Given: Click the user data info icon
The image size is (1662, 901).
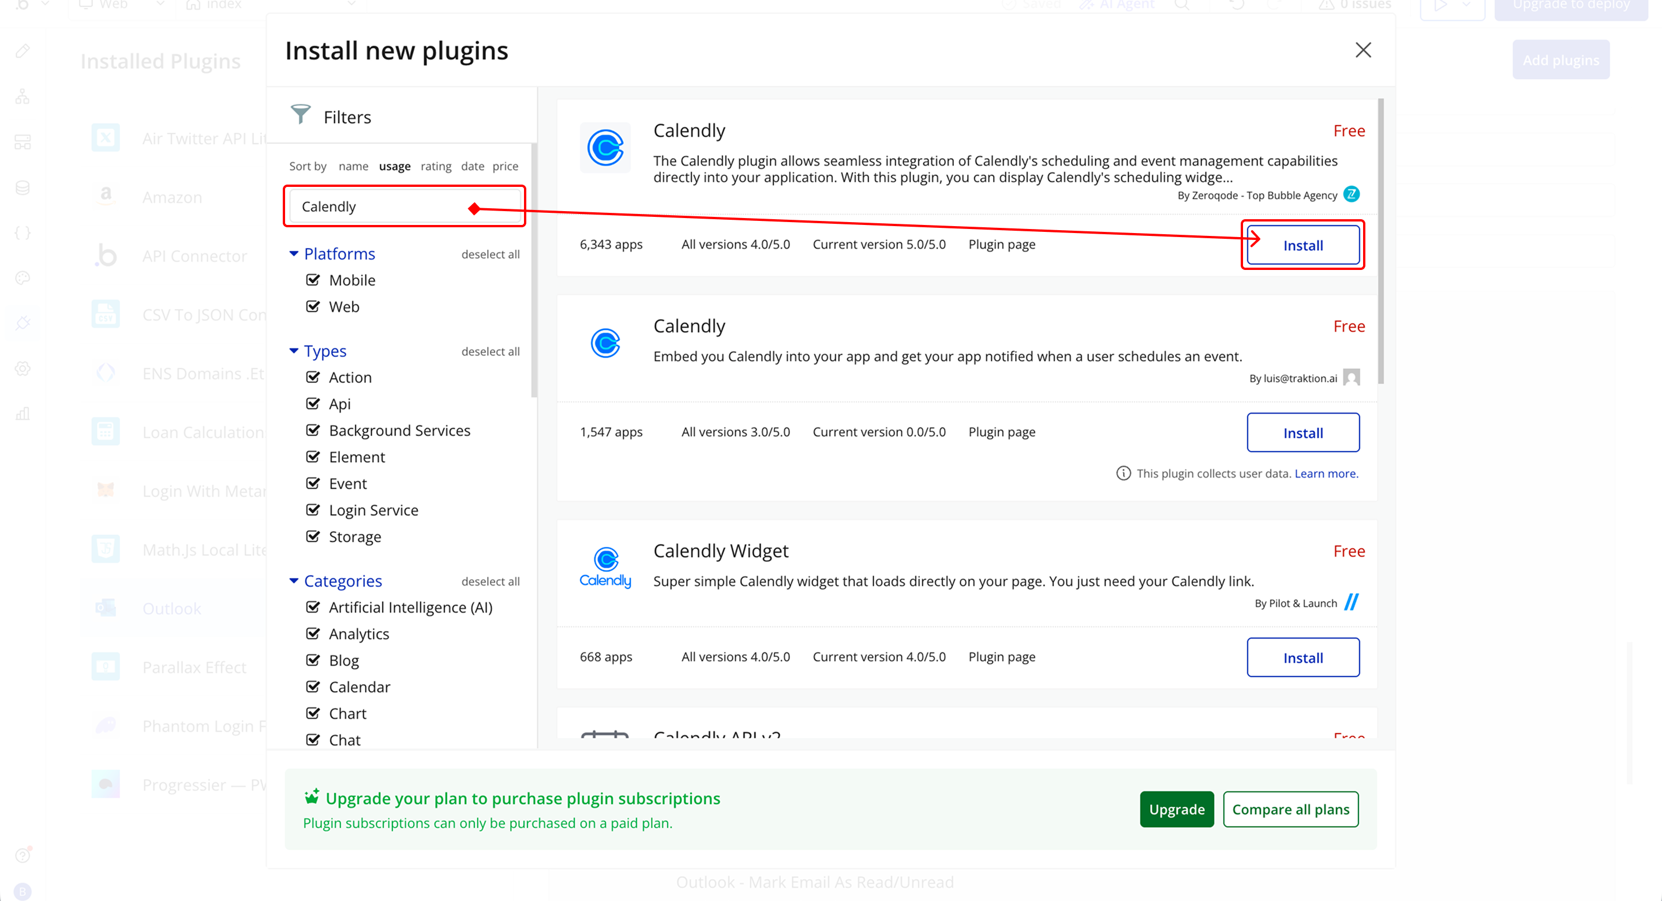Looking at the screenshot, I should 1123,474.
